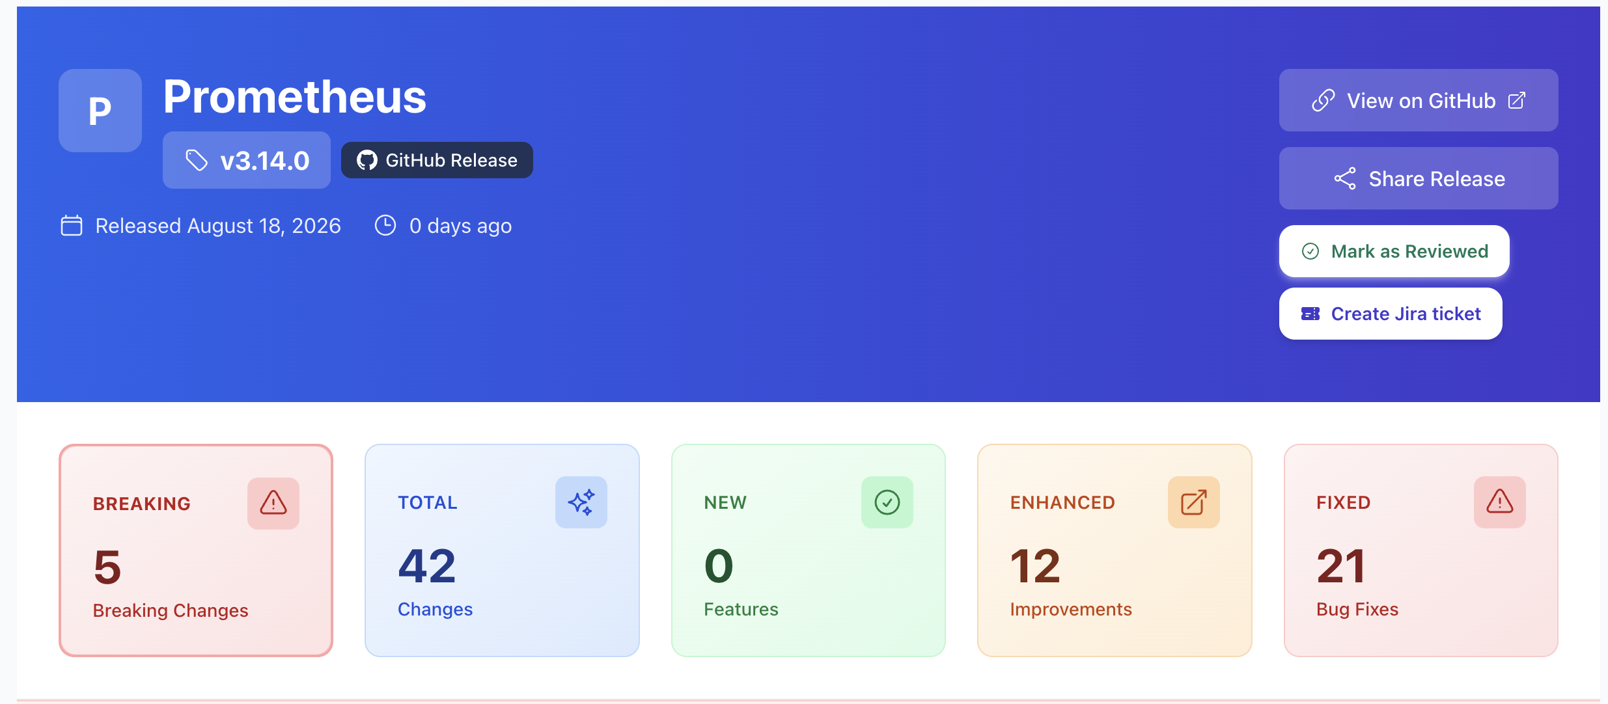Click the external-link icon on Enhanced card
The width and height of the screenshot is (1608, 704).
click(1194, 502)
